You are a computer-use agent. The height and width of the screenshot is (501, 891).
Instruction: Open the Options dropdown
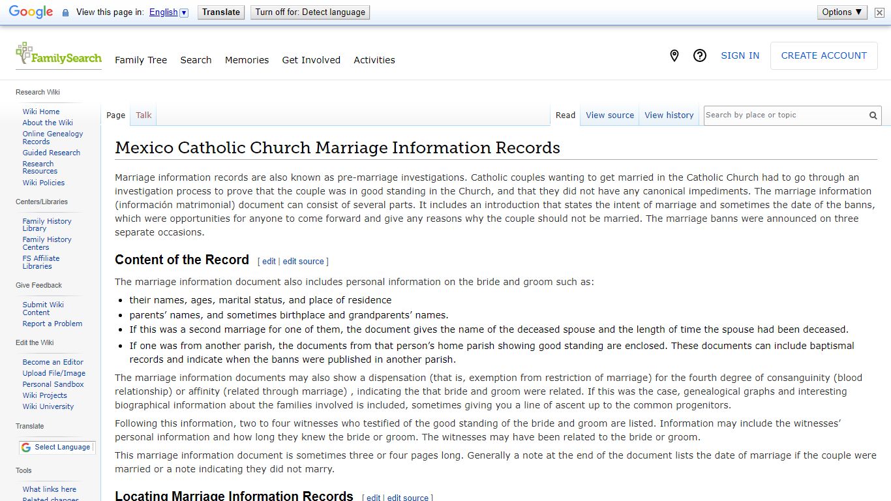(x=842, y=12)
